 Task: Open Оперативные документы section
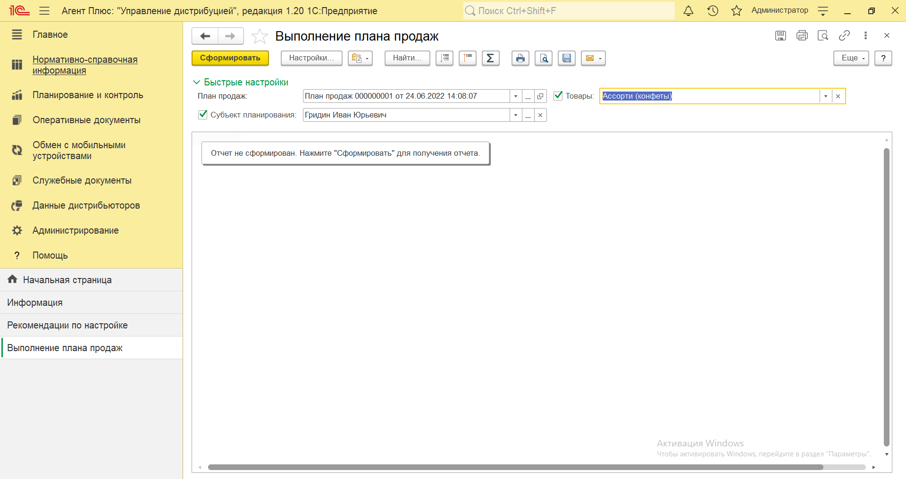(x=92, y=120)
